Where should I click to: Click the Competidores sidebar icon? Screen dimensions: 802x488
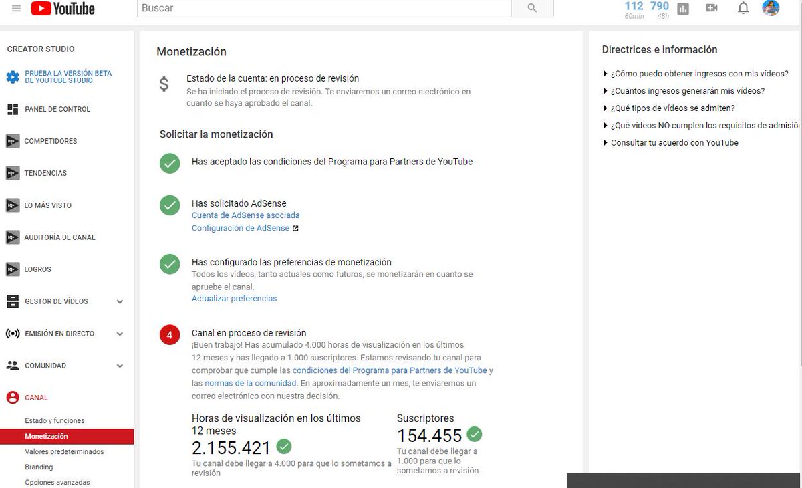[13, 141]
